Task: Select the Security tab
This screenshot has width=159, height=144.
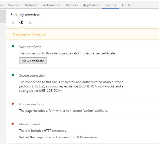Action: (110, 5)
